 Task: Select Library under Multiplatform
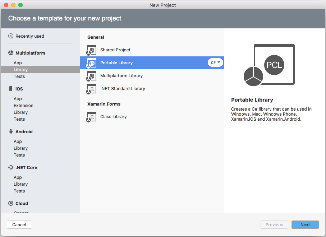20,69
